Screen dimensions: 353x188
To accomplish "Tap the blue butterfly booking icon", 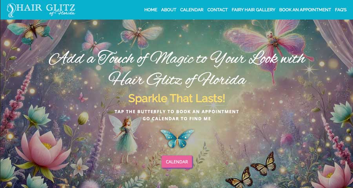I will point(177,138).
